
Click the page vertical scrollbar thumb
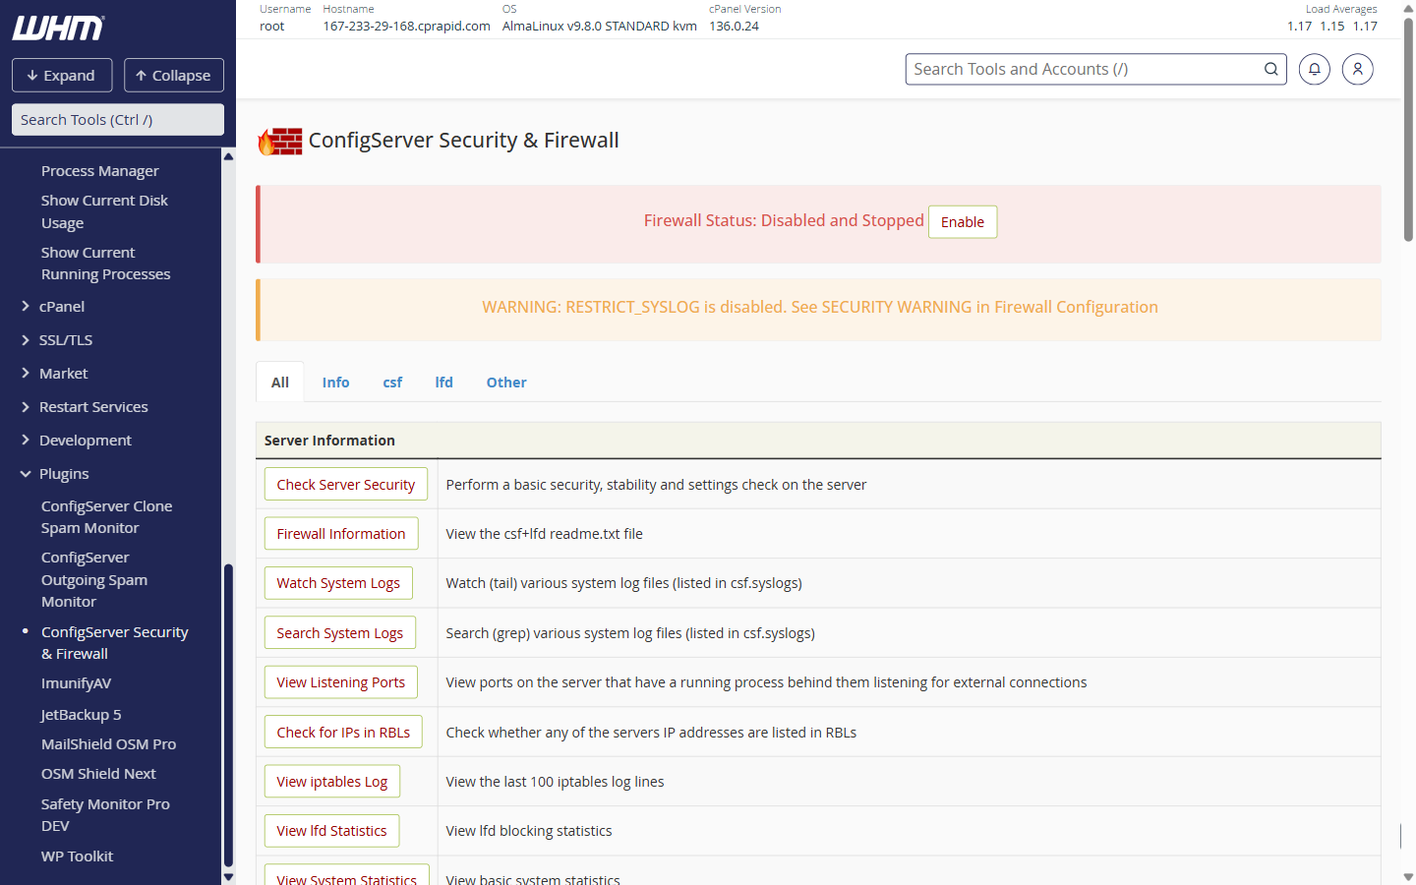[x=1408, y=129]
